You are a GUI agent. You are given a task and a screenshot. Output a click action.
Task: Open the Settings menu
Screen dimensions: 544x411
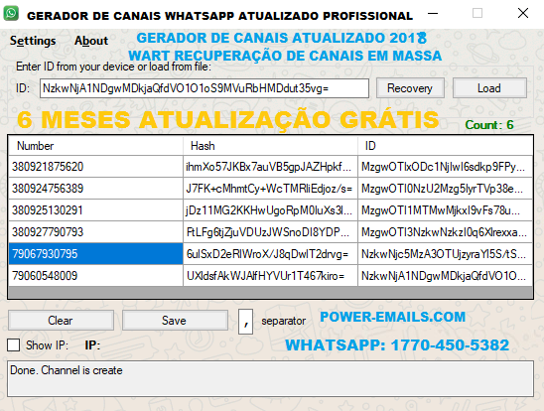click(33, 41)
